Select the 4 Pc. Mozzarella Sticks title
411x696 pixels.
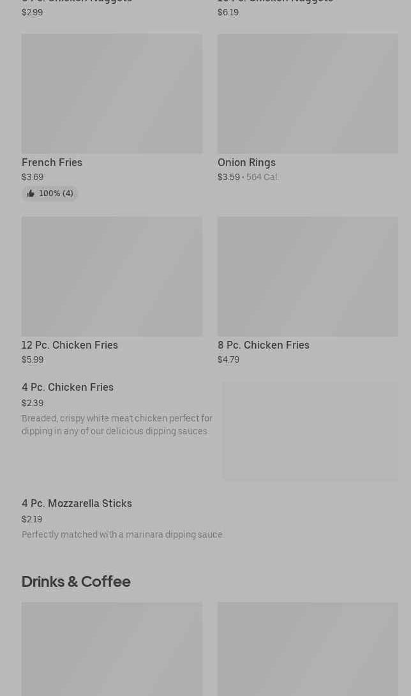(x=77, y=504)
